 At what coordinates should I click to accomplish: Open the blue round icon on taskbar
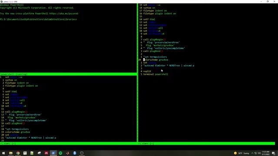[x=75, y=153]
